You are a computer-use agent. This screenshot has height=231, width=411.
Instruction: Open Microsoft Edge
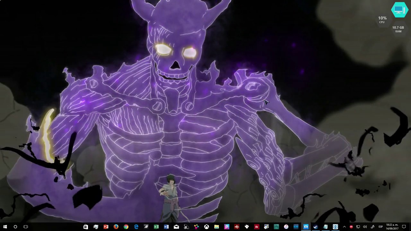136,227
